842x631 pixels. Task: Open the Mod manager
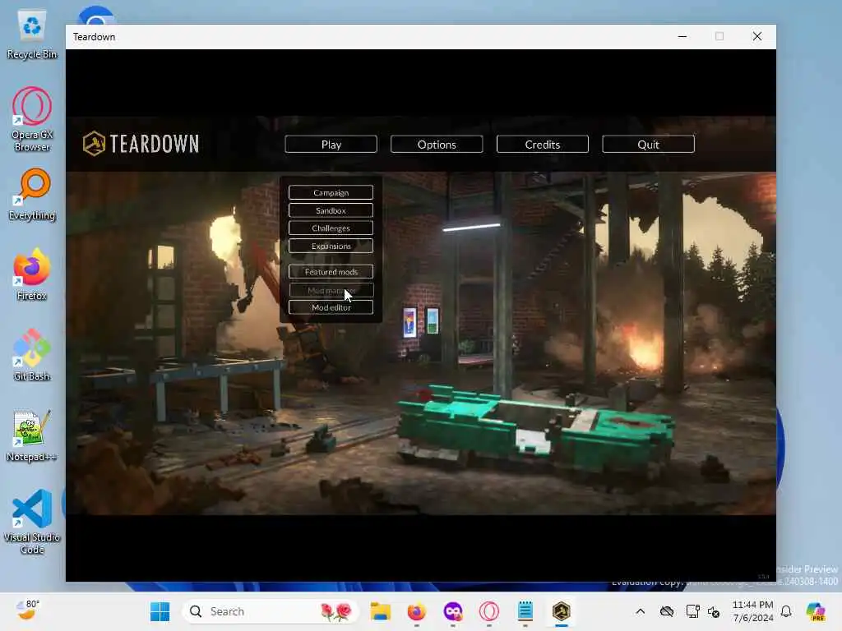(x=331, y=290)
